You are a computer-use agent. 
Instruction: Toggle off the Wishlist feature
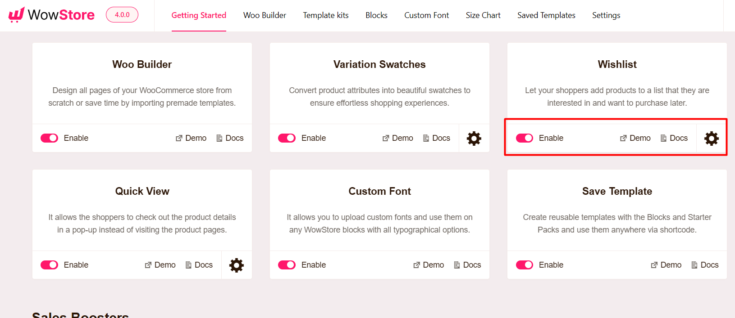click(525, 138)
